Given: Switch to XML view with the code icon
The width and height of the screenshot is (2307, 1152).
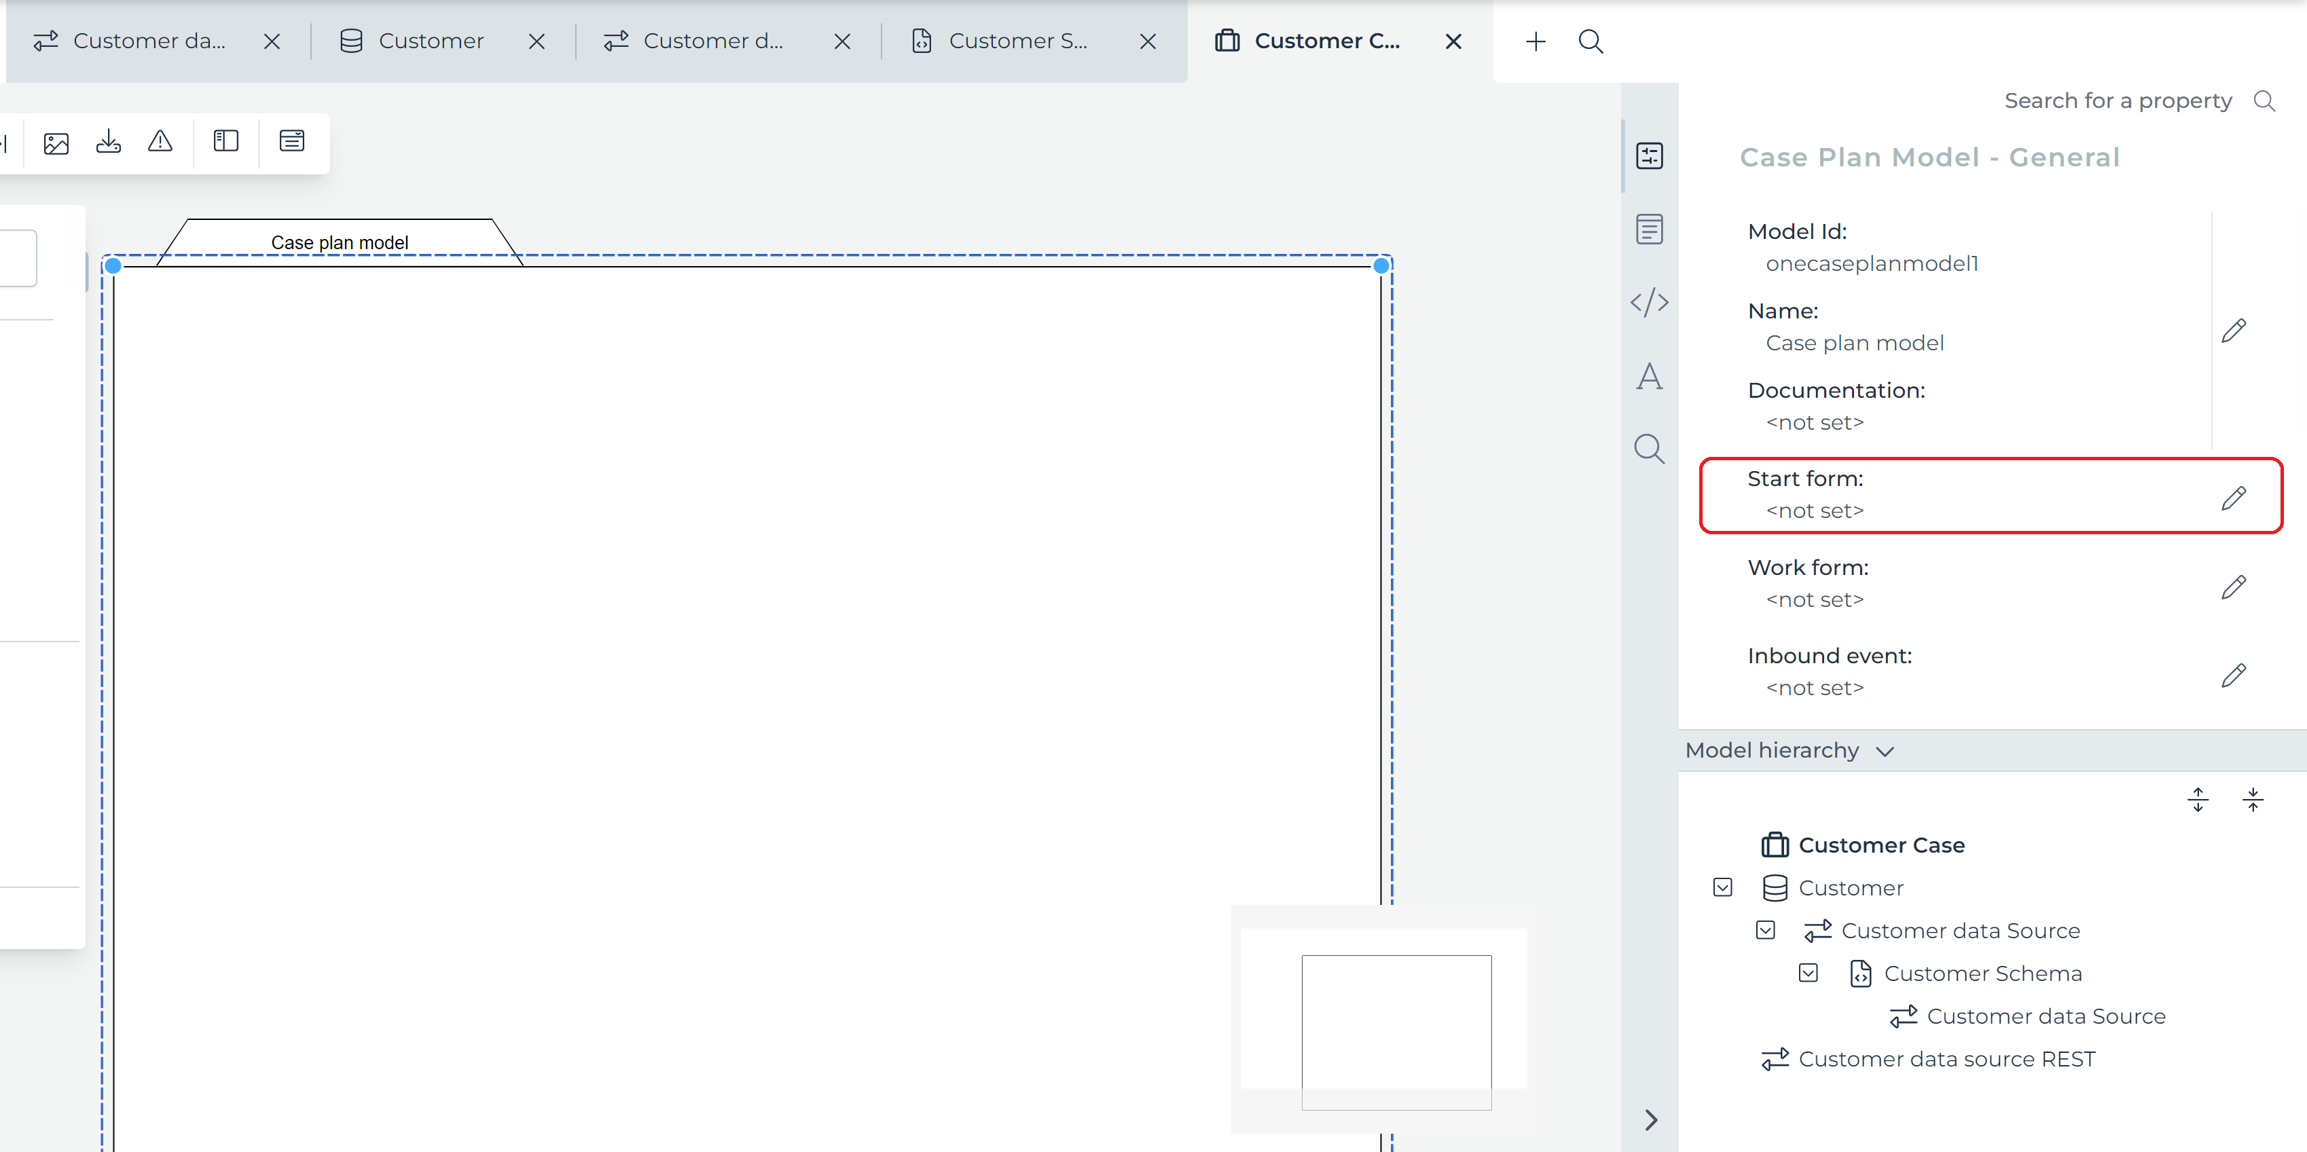Looking at the screenshot, I should (1649, 301).
